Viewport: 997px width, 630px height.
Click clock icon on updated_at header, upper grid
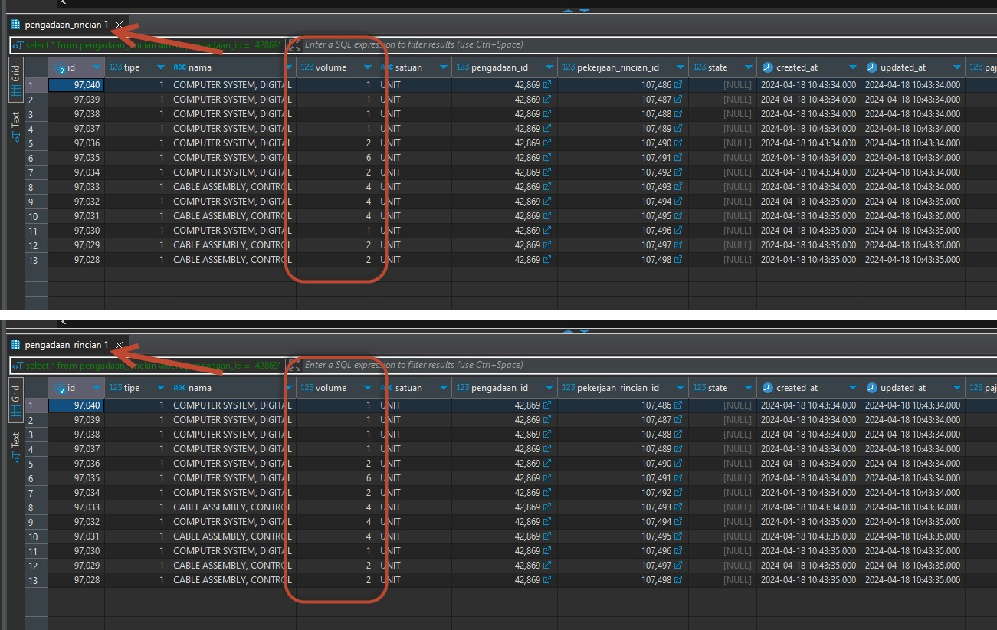pyautogui.click(x=872, y=67)
